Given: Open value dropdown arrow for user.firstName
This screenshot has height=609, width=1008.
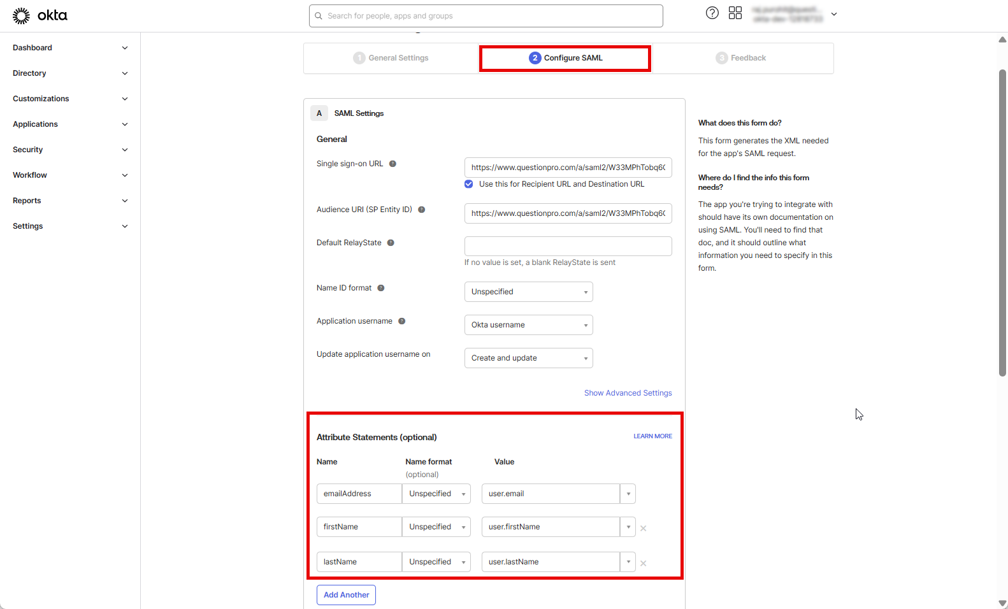Looking at the screenshot, I should pos(628,527).
